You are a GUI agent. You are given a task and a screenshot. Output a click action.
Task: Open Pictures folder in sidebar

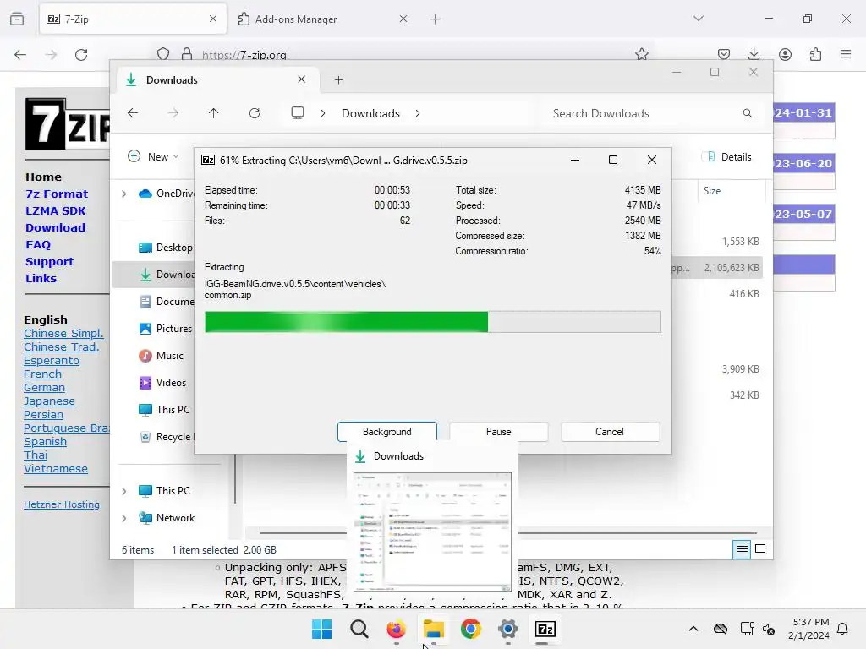coord(166,329)
